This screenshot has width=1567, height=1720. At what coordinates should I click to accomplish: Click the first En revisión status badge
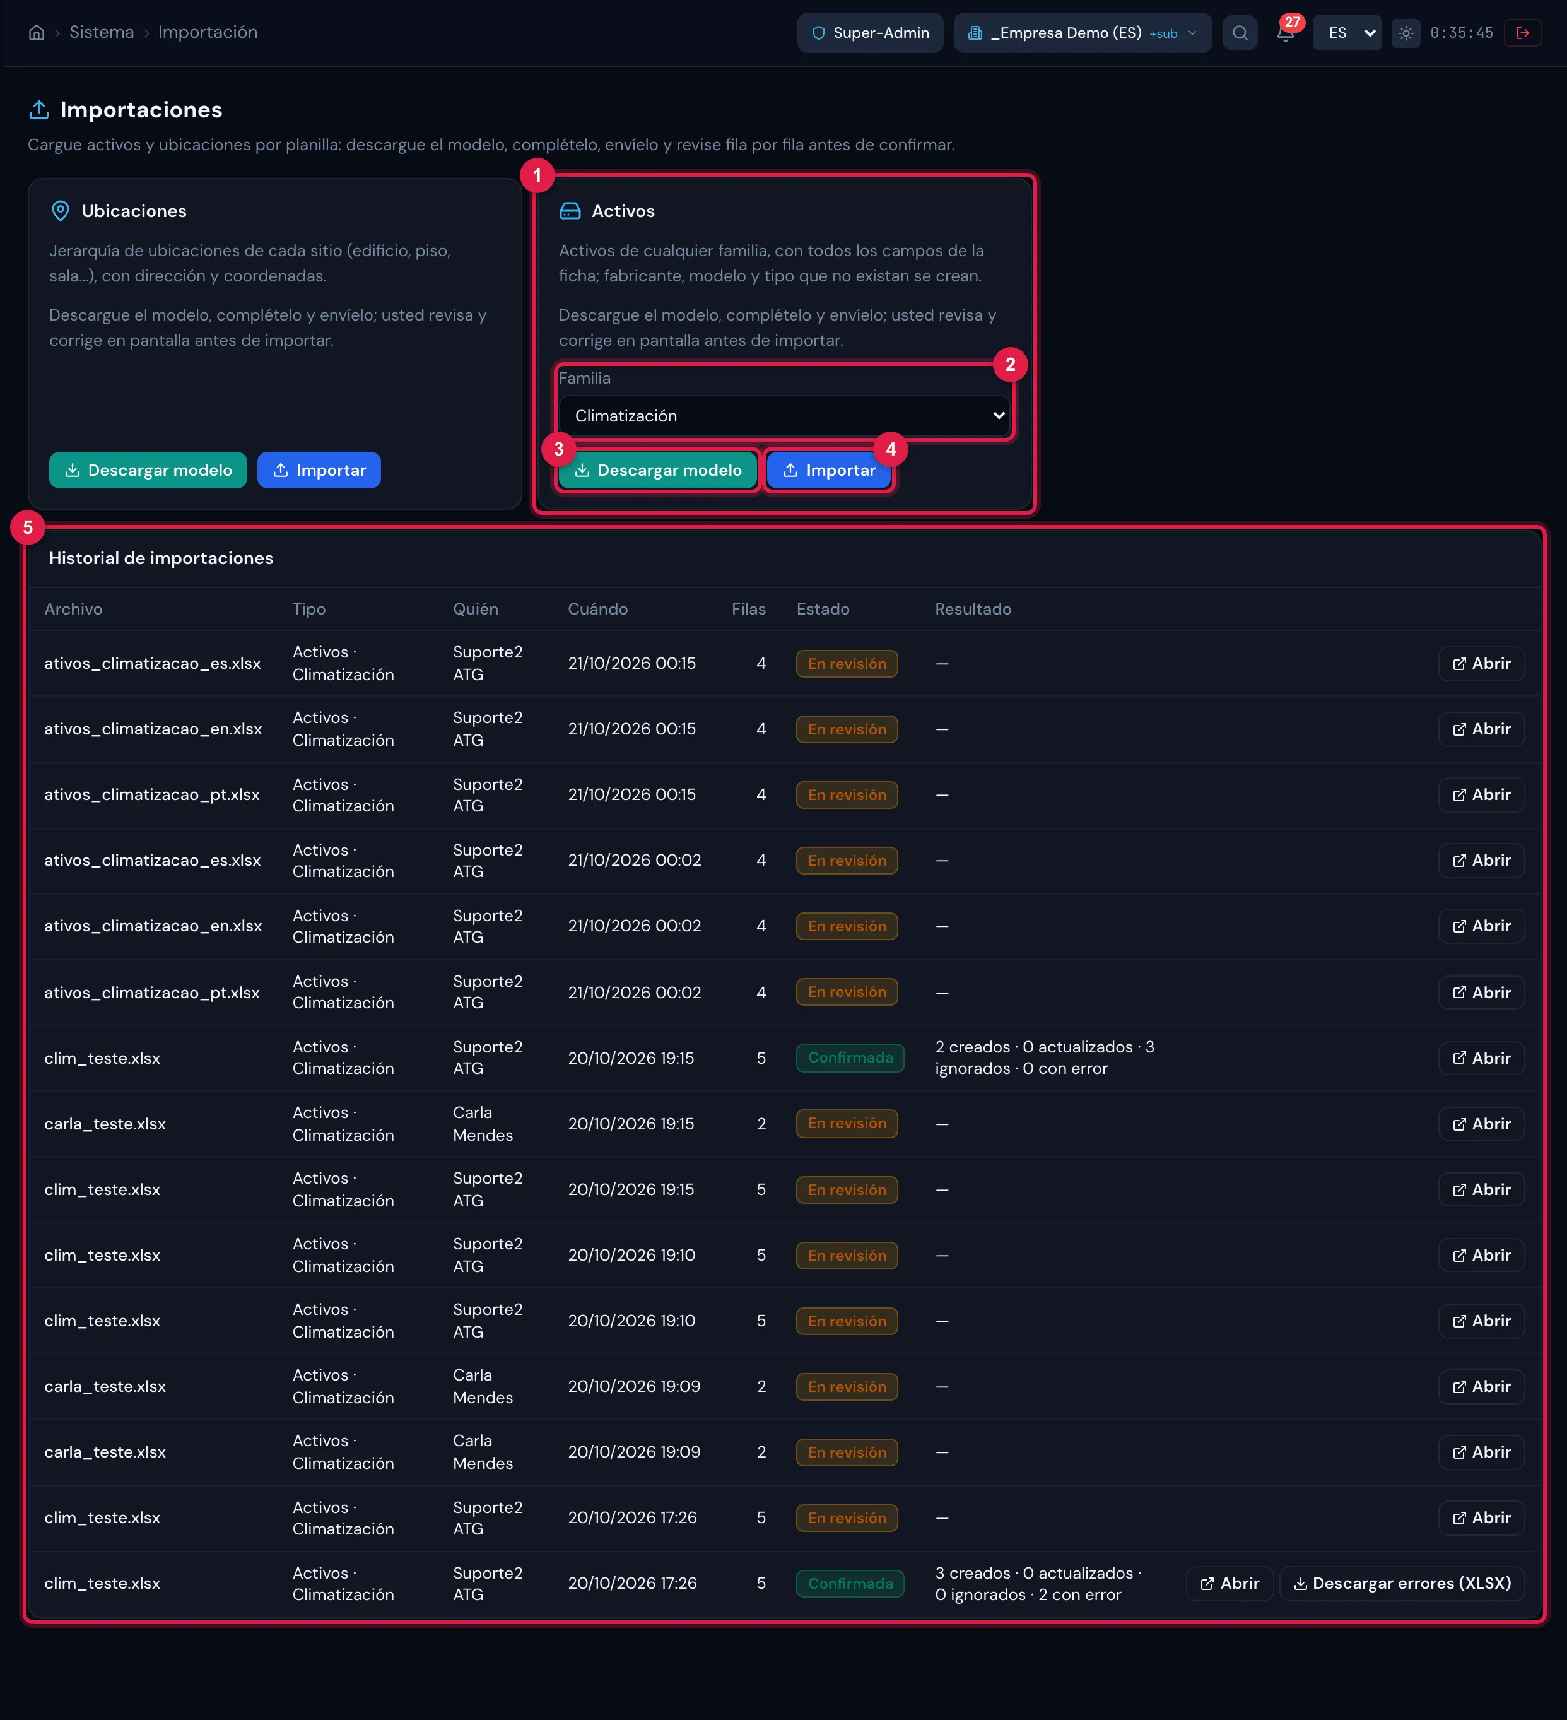(846, 664)
